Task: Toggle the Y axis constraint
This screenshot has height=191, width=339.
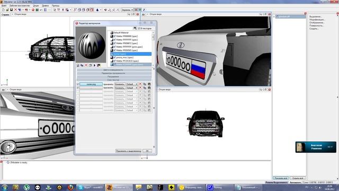Action: tap(140, 10)
